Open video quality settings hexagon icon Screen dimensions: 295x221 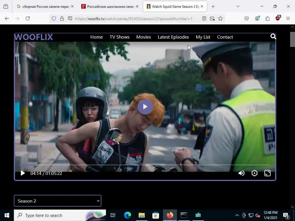(x=254, y=173)
